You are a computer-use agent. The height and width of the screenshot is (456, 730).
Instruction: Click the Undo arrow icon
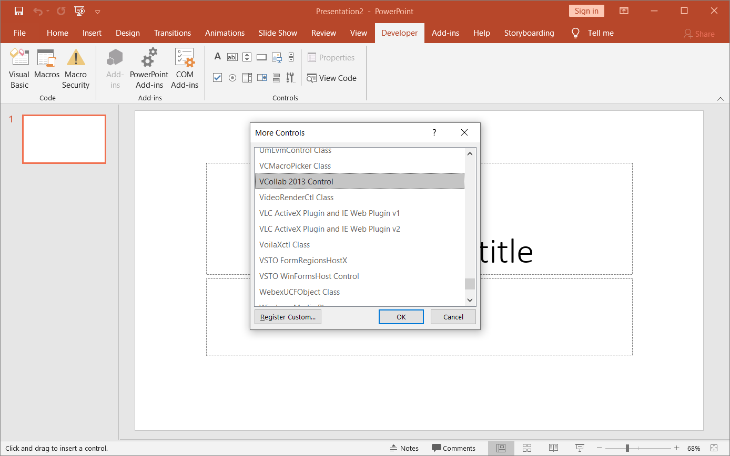(x=37, y=11)
